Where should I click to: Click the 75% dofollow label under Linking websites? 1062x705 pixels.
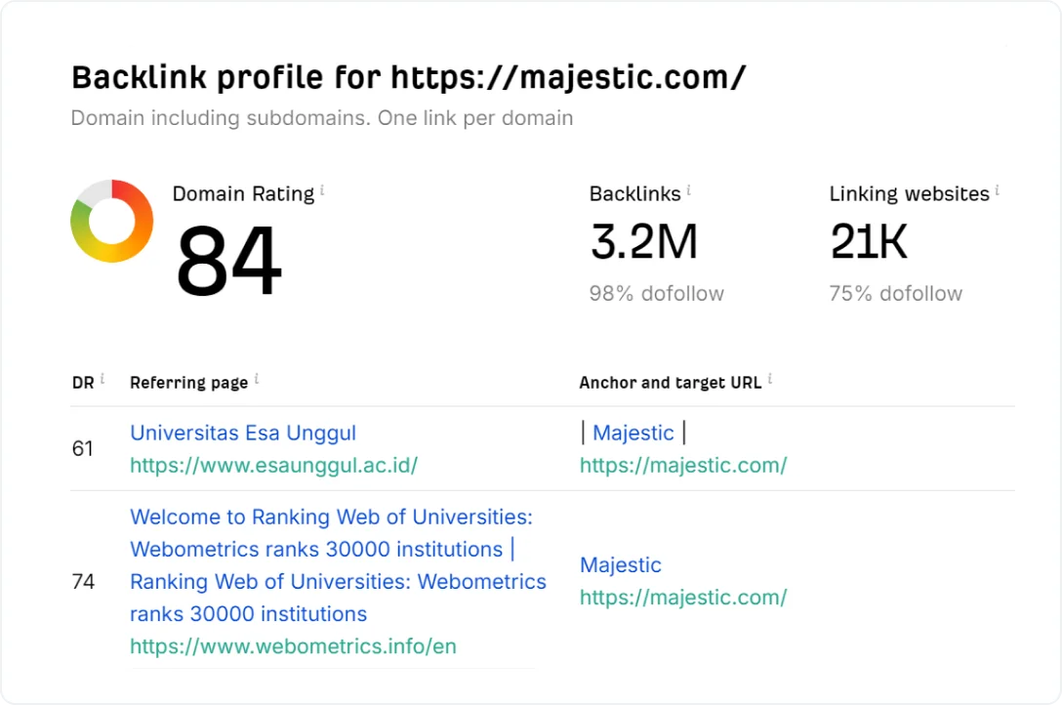[x=895, y=293]
